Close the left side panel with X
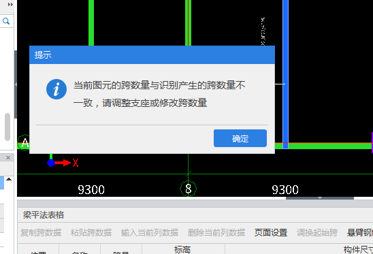Image resolution: width=373 pixels, height=254 pixels. pos(8,157)
